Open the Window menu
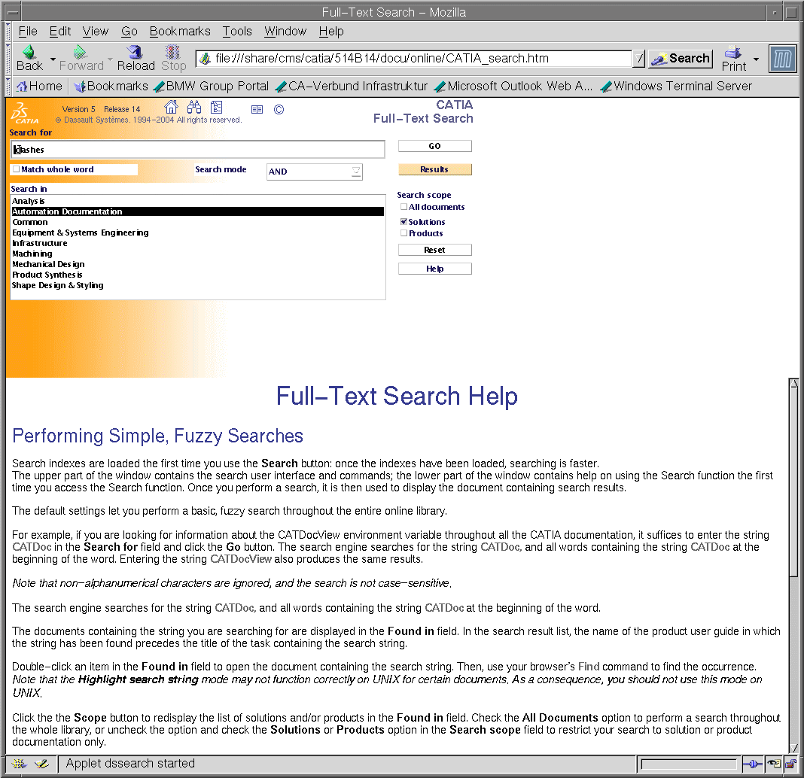 pos(285,32)
